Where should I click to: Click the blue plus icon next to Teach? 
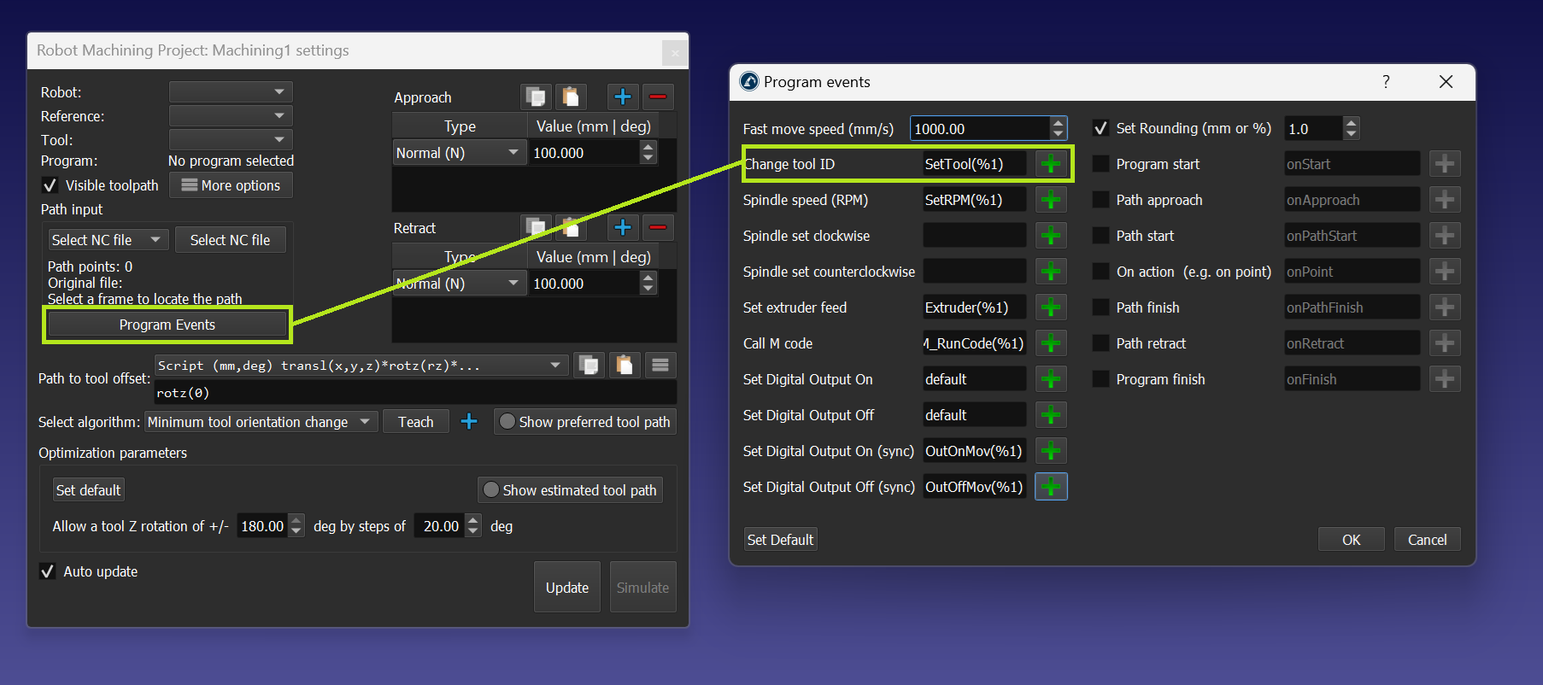click(469, 421)
